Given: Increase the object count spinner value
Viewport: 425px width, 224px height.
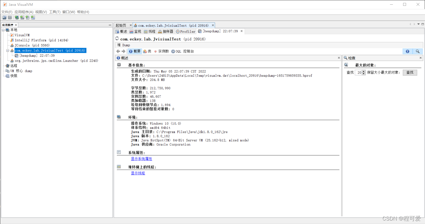Looking at the screenshot, I should click(364, 72).
